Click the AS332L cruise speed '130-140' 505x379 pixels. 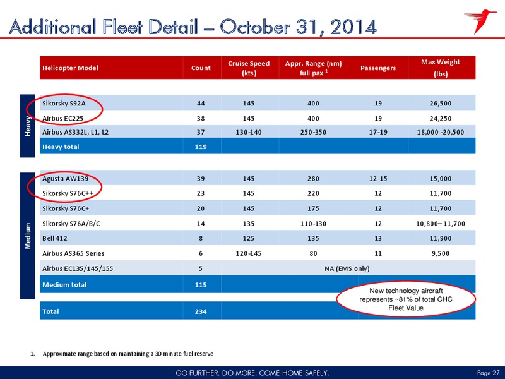(249, 132)
